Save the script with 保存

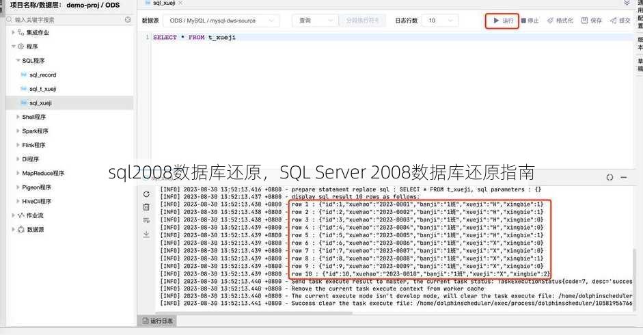point(591,21)
